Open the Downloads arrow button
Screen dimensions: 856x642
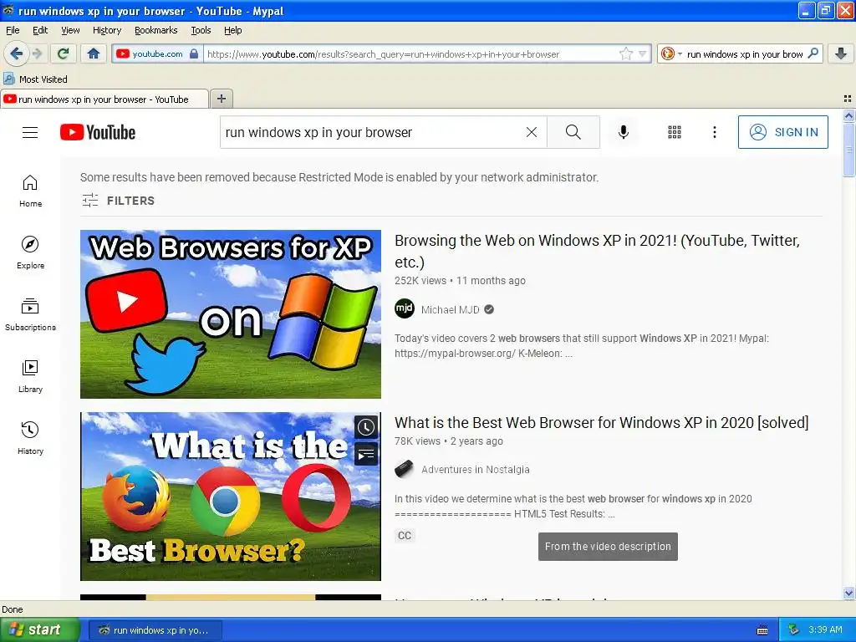[x=841, y=53]
